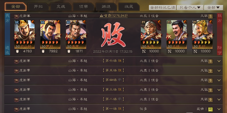Click the 侠 badge beside 虎漸軍 in top report
This screenshot has height=113, width=227.
[x=16, y=16]
